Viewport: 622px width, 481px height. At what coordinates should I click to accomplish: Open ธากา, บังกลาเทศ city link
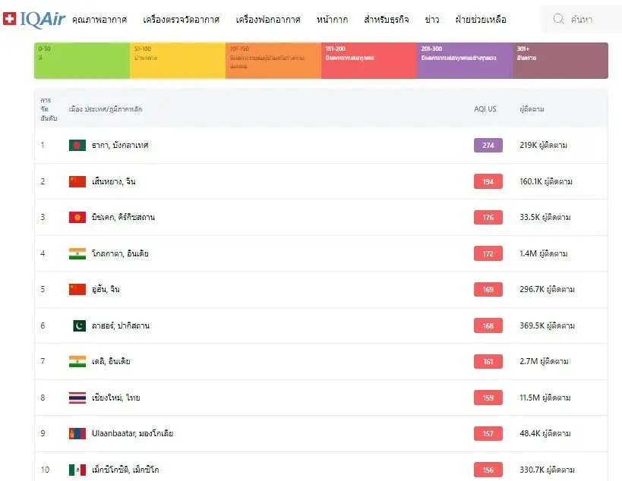pos(120,145)
